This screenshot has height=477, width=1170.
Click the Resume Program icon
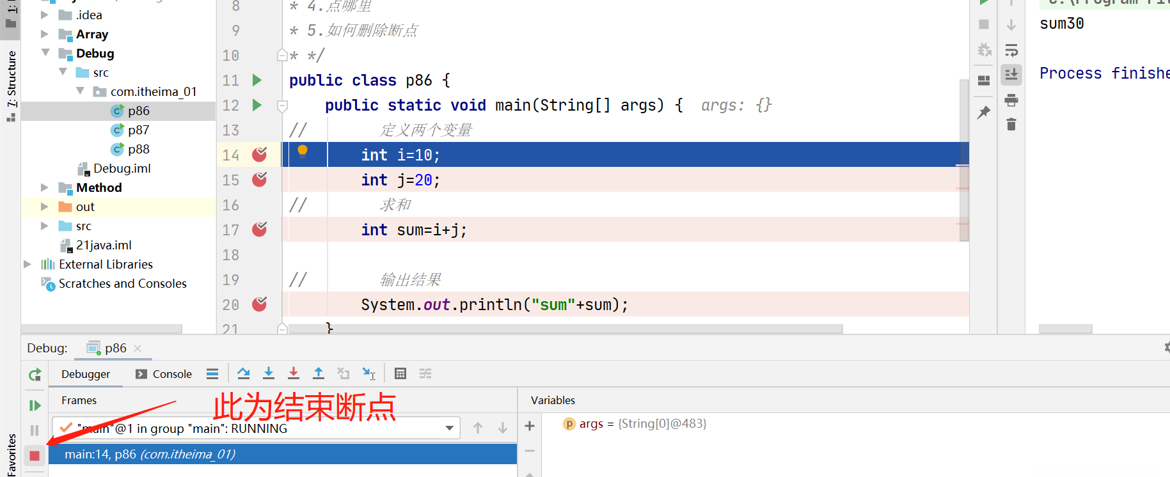[x=35, y=405]
